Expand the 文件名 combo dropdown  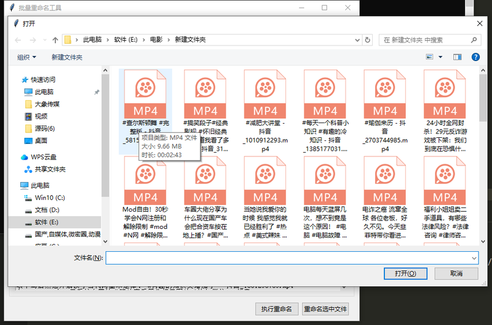click(474, 258)
